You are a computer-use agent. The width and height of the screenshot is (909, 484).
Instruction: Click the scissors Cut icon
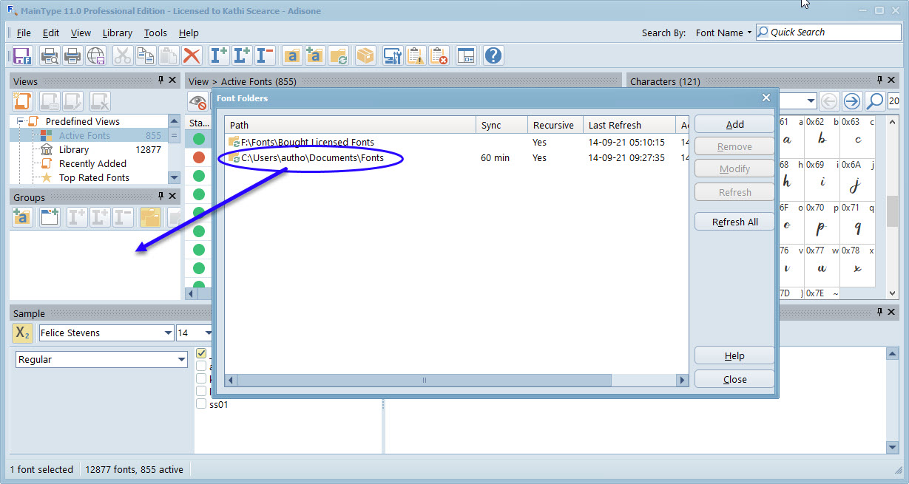click(123, 55)
